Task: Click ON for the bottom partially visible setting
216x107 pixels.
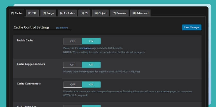Action: [91, 106]
